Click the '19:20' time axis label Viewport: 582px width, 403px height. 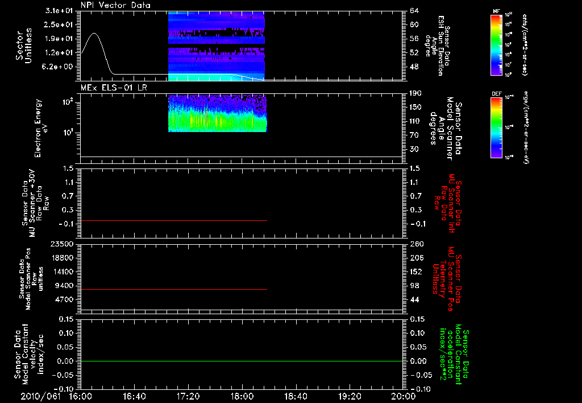tap(350, 396)
